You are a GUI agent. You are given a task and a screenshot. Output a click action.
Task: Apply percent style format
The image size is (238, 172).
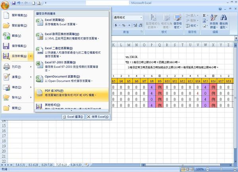124,25
